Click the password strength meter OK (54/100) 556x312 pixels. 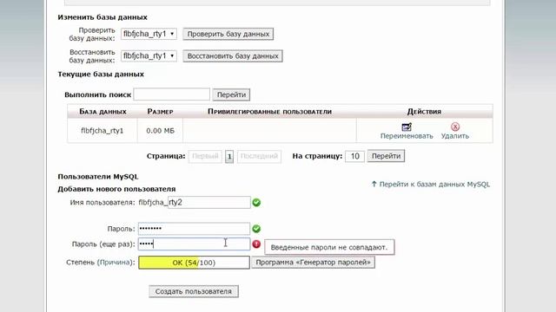point(194,263)
